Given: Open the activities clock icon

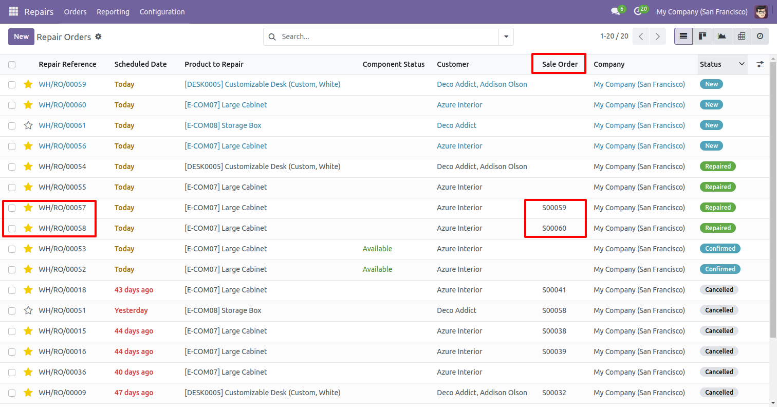Looking at the screenshot, I should (638, 11).
